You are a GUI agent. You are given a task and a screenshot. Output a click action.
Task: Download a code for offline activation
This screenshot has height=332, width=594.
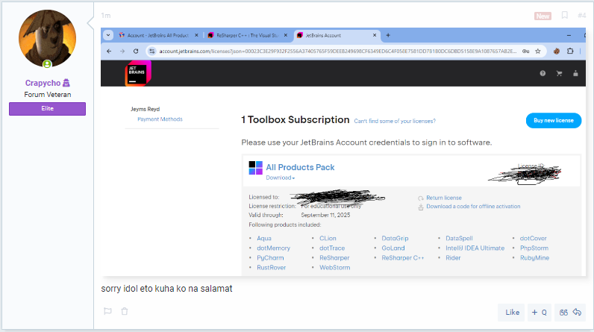[x=473, y=207]
